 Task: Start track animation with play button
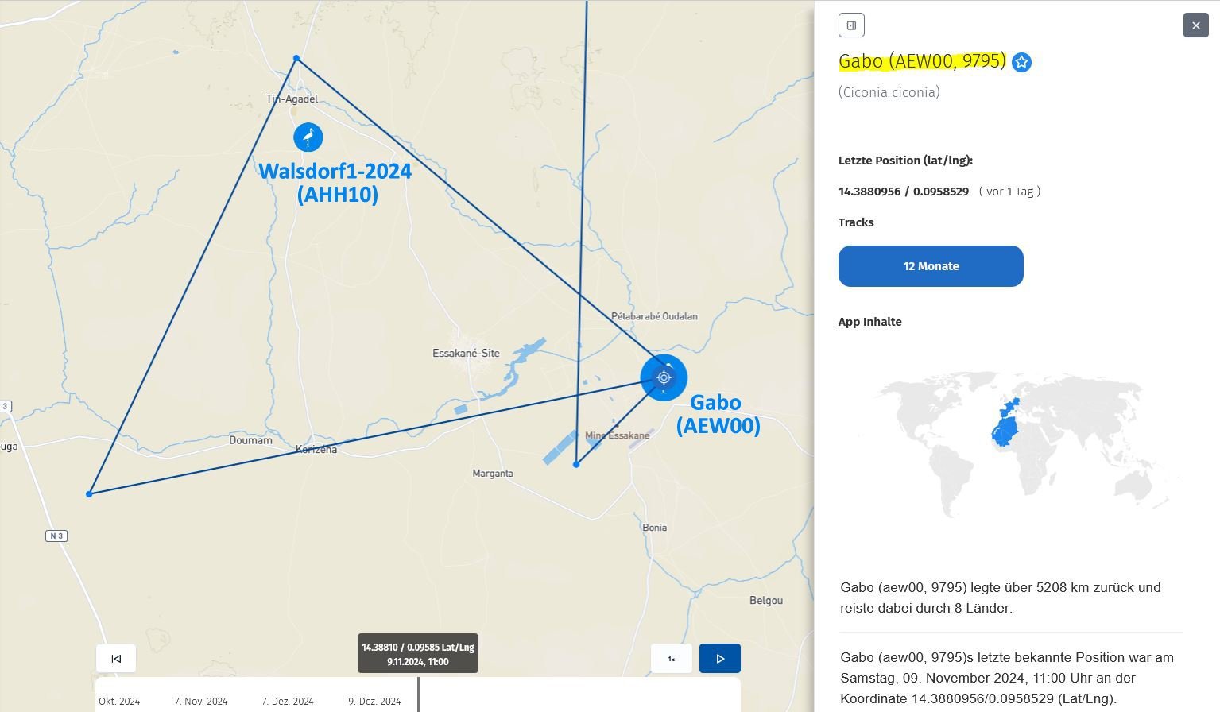tap(719, 659)
